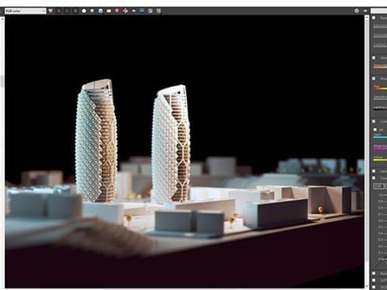387x290 pixels.
Task: Enable the Curve correction checkbox
Action: click(x=374, y=178)
